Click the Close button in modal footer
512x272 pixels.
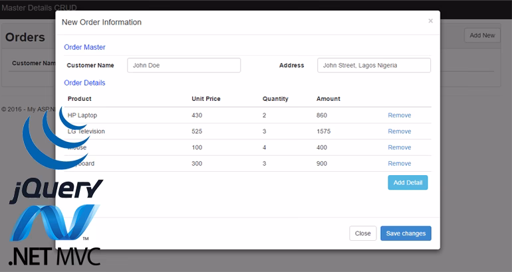click(x=362, y=234)
